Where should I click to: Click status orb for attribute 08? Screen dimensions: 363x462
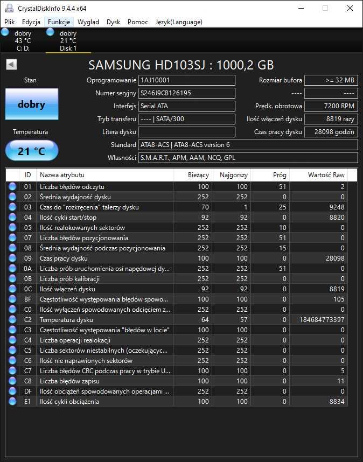coord(12,248)
